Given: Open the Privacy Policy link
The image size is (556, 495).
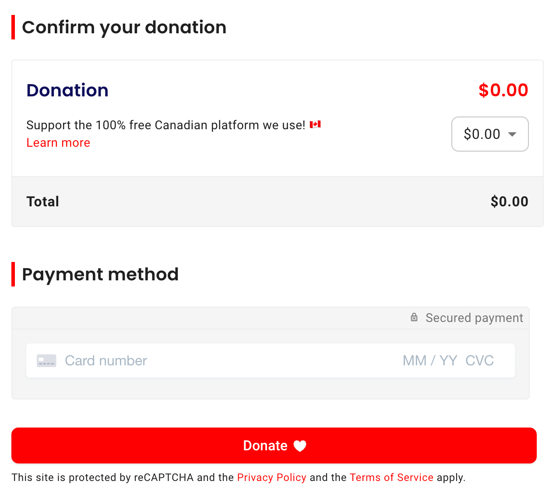Looking at the screenshot, I should pos(271,477).
